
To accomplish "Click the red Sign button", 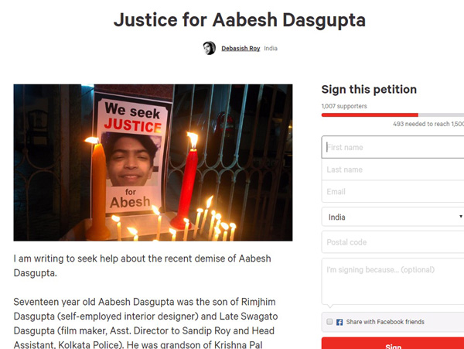I will (393, 344).
